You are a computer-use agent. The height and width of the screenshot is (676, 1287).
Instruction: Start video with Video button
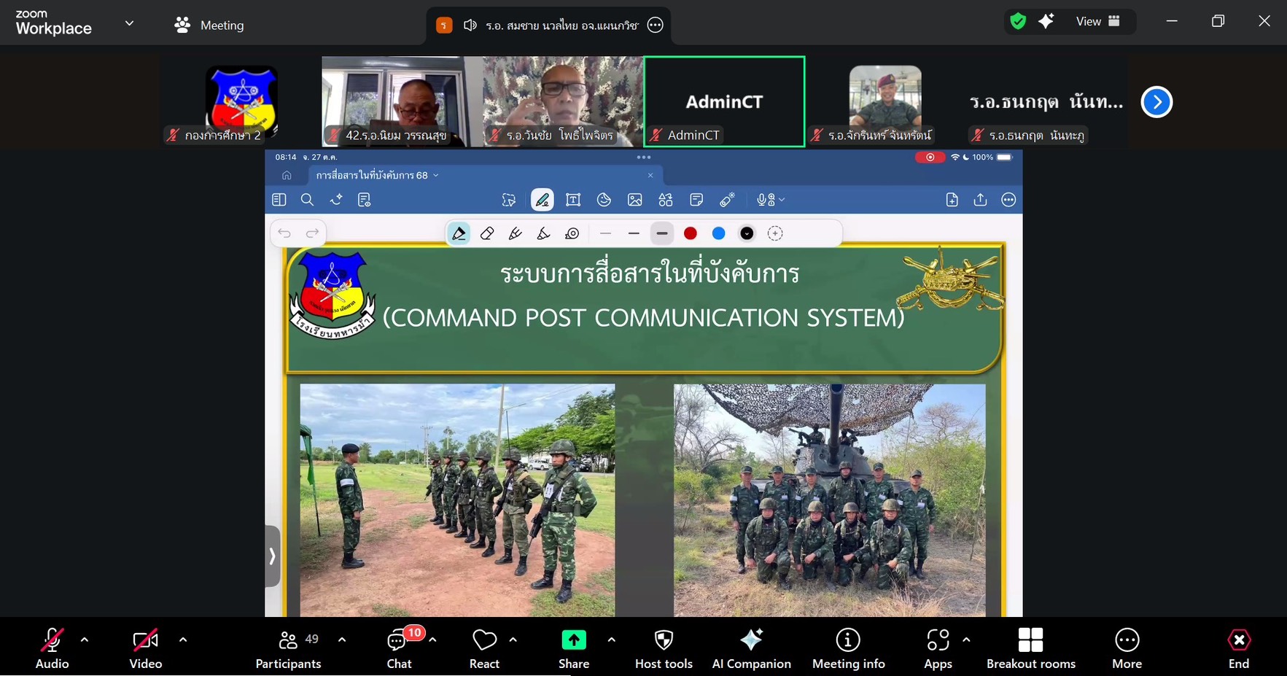[145, 640]
